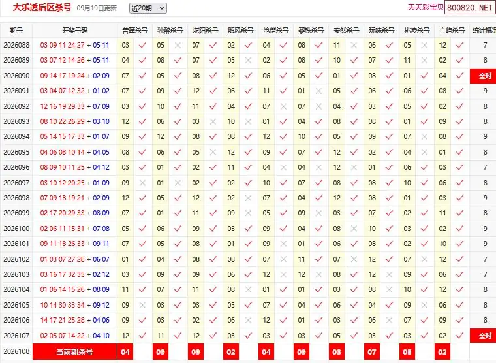Select the 开奖号码 column header
Screen dimensions: 496x363
click(x=74, y=31)
